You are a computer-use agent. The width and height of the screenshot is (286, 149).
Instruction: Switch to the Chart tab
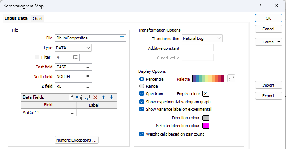(38, 19)
